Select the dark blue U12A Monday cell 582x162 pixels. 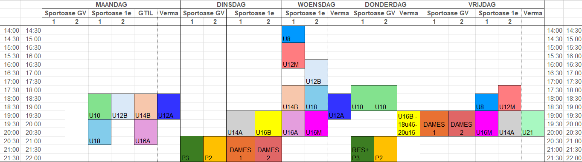point(169,107)
